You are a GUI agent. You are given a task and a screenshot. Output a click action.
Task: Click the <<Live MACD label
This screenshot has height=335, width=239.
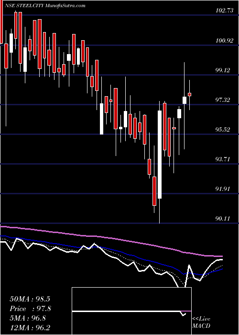coord(201,322)
